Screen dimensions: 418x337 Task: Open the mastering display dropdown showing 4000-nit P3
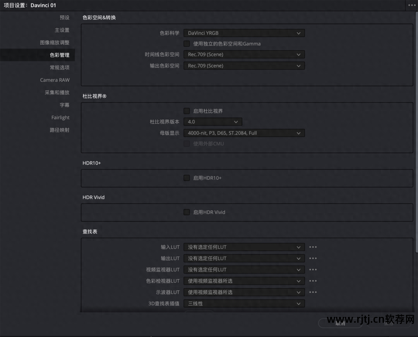(x=244, y=133)
